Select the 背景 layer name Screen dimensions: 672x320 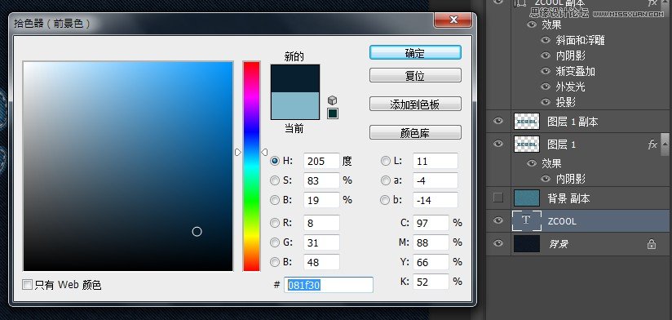tap(559, 245)
